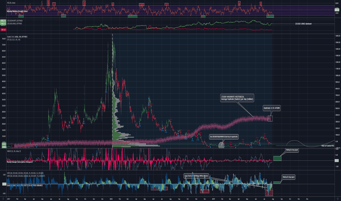
Task: Select the 760.00 value on the left price scale
Action: [4, 39]
